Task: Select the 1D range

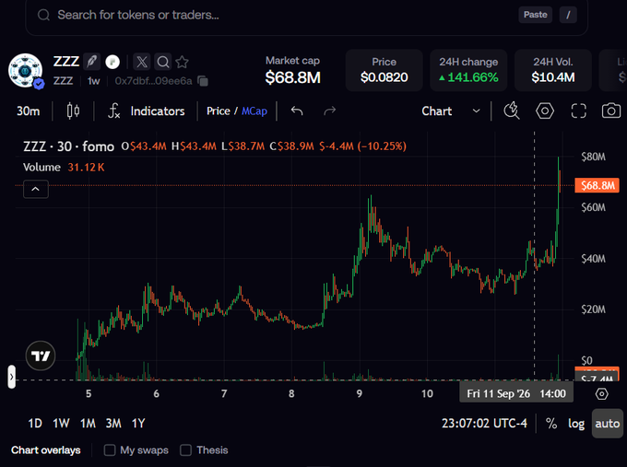Action: [35, 424]
